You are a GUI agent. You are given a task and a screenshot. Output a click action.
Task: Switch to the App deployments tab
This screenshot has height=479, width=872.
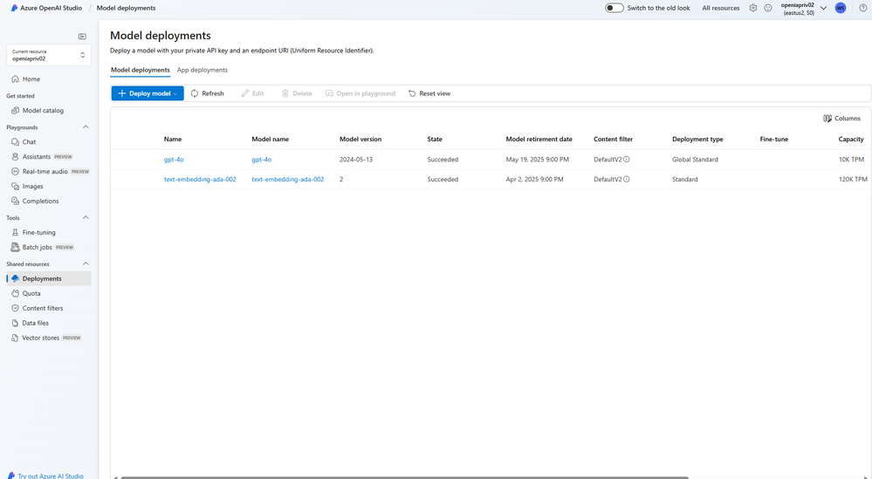(x=203, y=70)
